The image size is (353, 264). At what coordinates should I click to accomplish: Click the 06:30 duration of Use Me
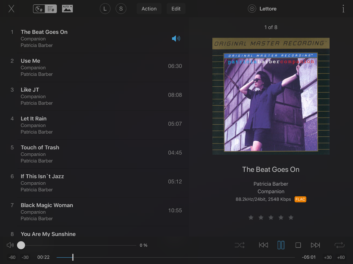175,66
